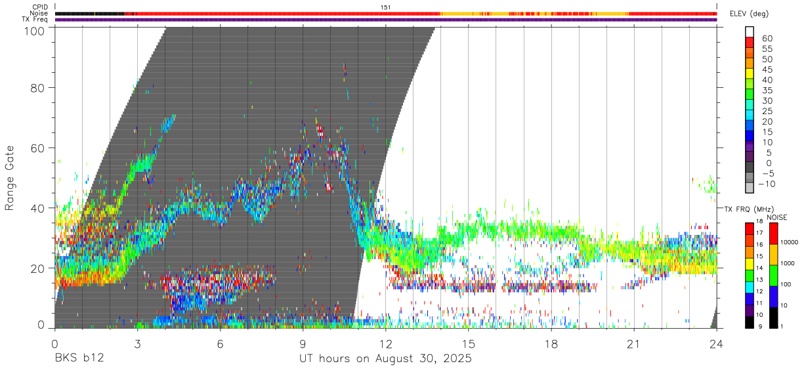Screen dimensions: 806x372
Task: Click the 24 tick on UT hours axis
Action: pyautogui.click(x=717, y=343)
